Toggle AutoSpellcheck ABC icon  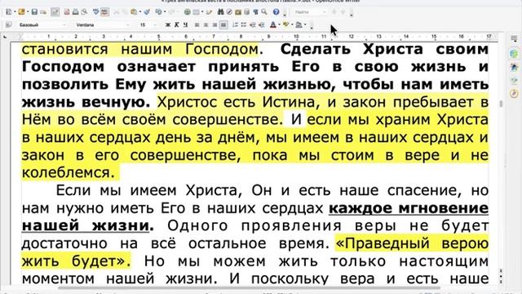[x=105, y=12]
